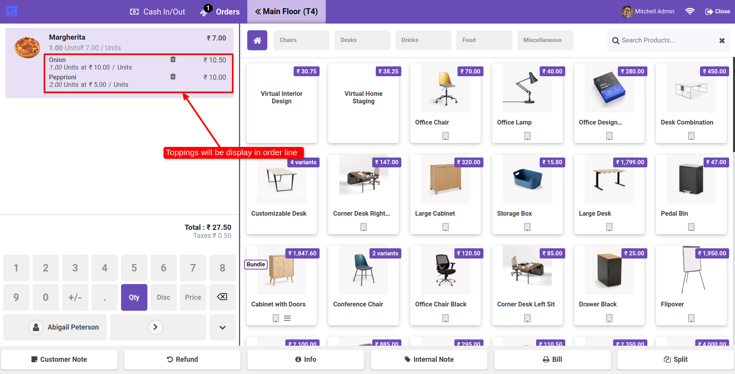Select the Conference Chair product
Viewport: 735px width, 374px height.
coord(364,285)
